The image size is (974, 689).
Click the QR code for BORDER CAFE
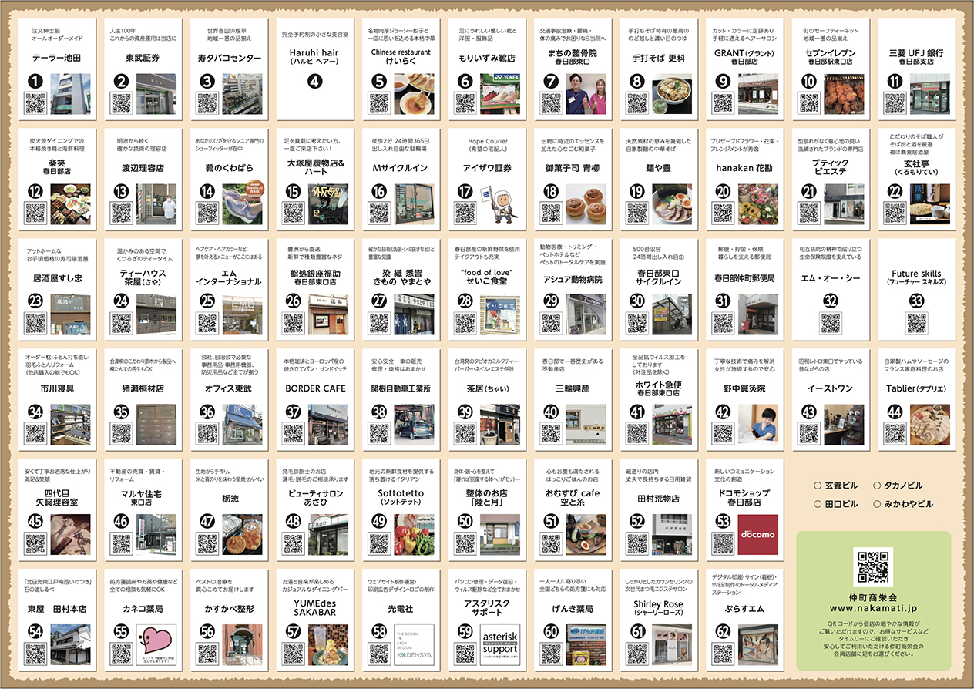point(294,433)
